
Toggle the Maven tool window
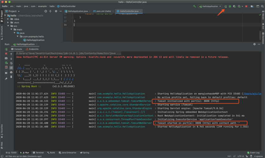pos(263,15)
